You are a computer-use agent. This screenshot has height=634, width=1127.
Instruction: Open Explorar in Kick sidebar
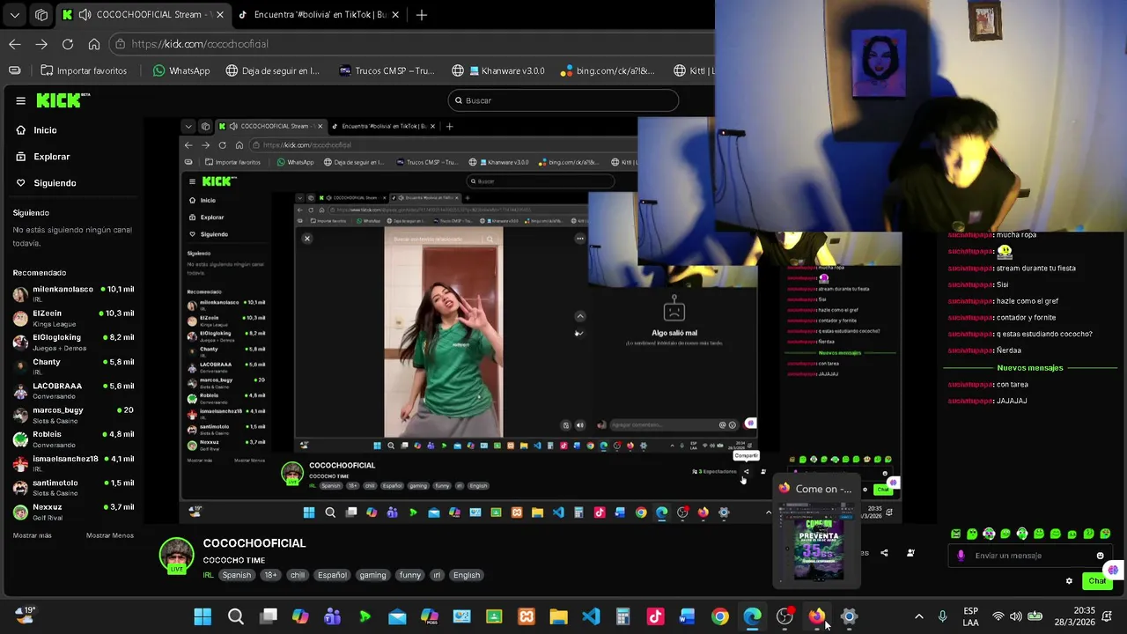click(51, 157)
